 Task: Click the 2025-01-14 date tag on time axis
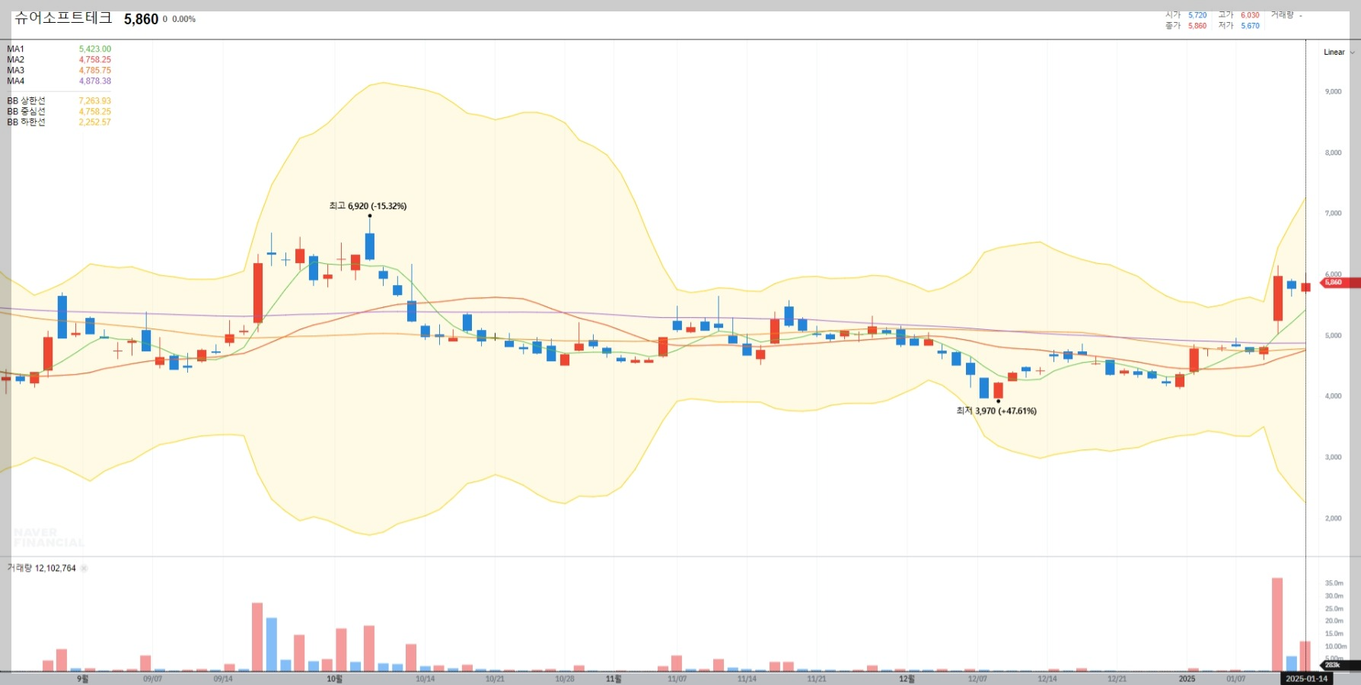point(1306,679)
